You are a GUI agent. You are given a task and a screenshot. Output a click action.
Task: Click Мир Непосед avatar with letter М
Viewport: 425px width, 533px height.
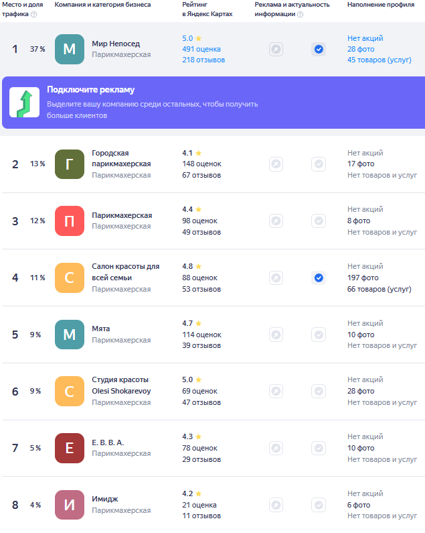coord(70,50)
